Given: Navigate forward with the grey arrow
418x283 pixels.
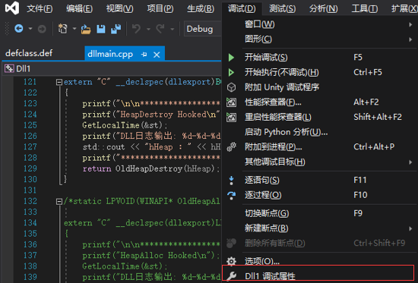Looking at the screenshot, I should pos(42,29).
